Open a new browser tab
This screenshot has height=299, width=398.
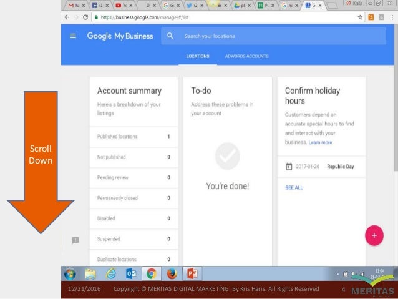point(331,6)
